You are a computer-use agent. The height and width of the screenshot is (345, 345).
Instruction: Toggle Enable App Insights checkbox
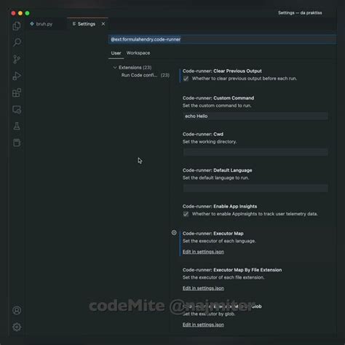[x=186, y=214]
